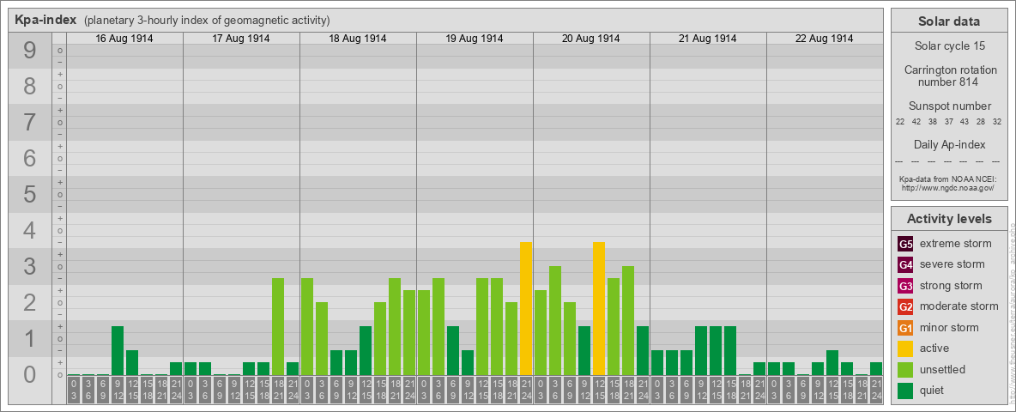Click the 12-15 hour label under 19 Aug
The height and width of the screenshot is (412, 1016).
(482, 390)
